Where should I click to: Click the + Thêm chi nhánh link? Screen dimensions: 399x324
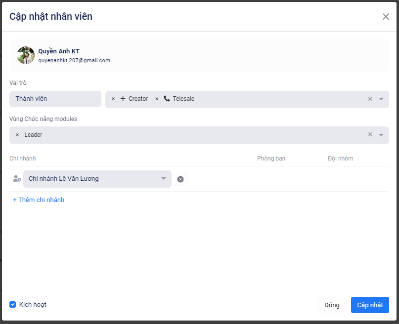coord(39,200)
